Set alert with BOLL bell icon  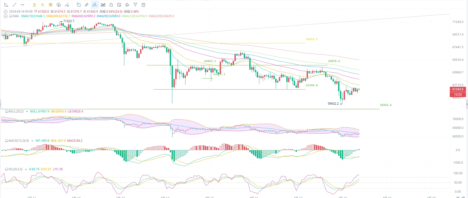point(7,111)
